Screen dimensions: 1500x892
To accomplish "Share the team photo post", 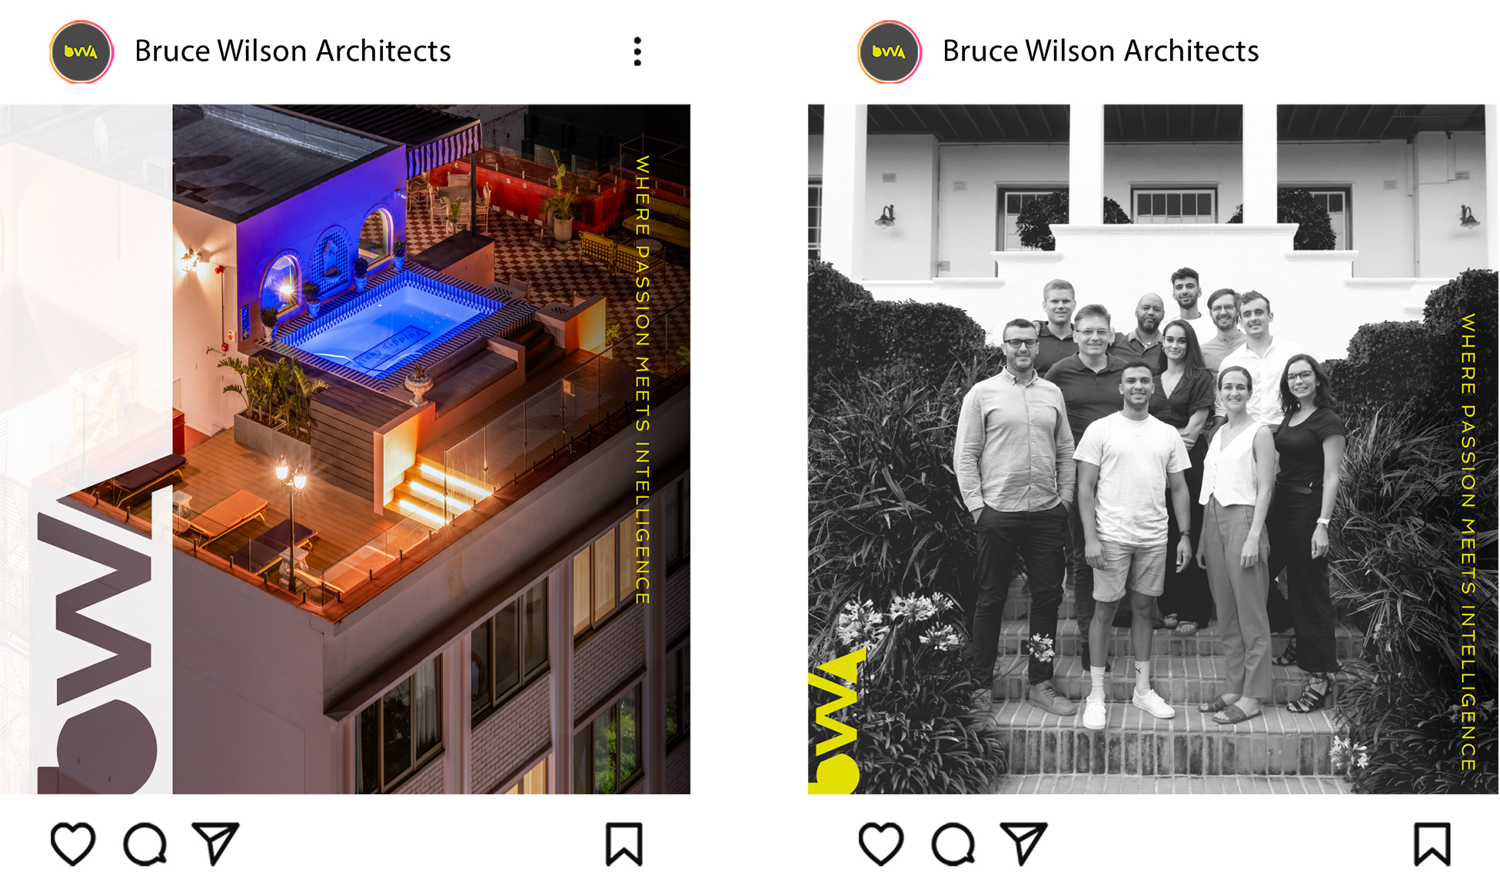I will pyautogui.click(x=1023, y=843).
